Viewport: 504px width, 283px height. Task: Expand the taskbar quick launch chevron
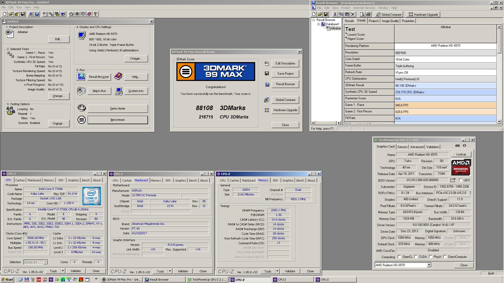click(96, 279)
